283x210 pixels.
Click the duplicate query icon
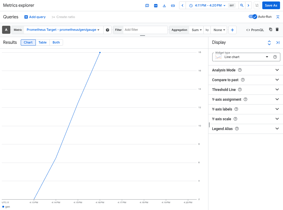click(270, 30)
